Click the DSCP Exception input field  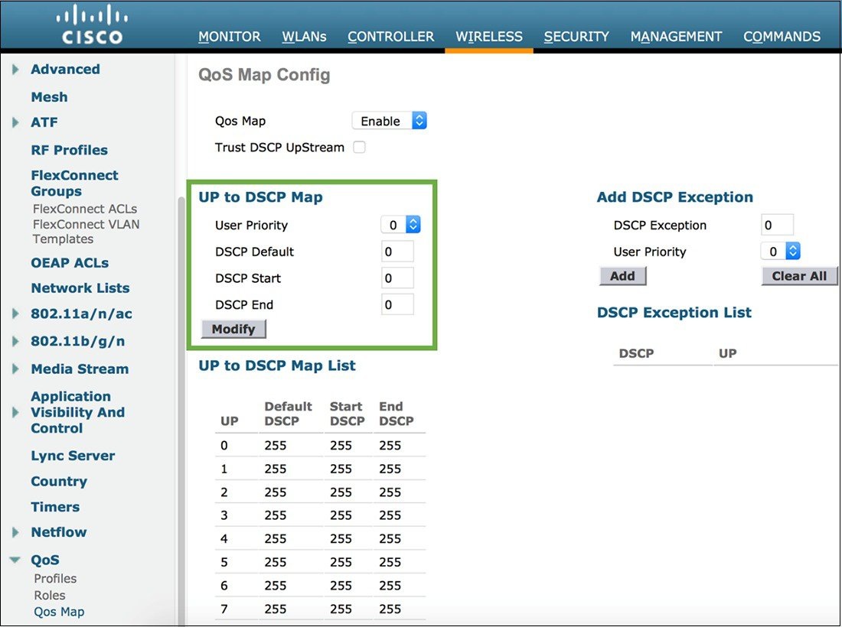[x=776, y=225]
